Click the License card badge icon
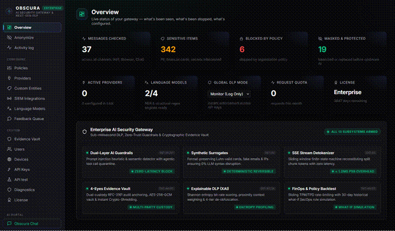The height and width of the screenshot is (231, 395). 336,83
